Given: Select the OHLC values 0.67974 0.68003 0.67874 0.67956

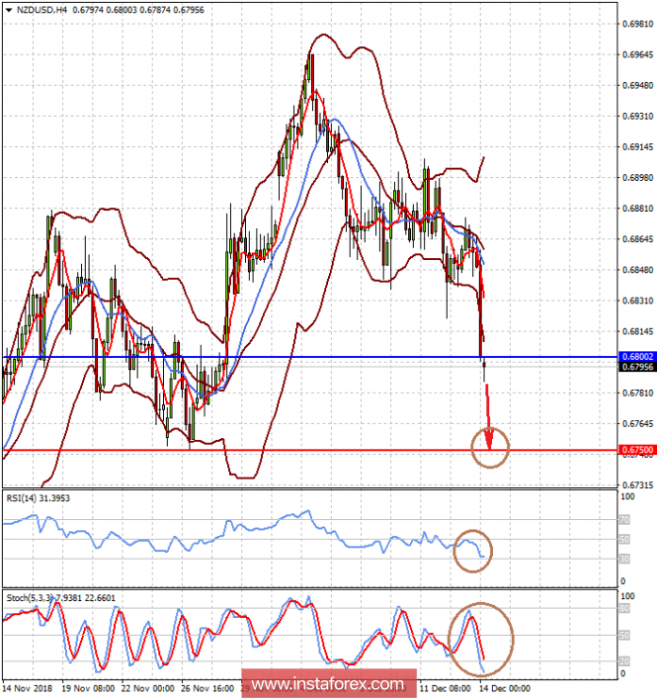Looking at the screenshot, I should click(x=138, y=10).
